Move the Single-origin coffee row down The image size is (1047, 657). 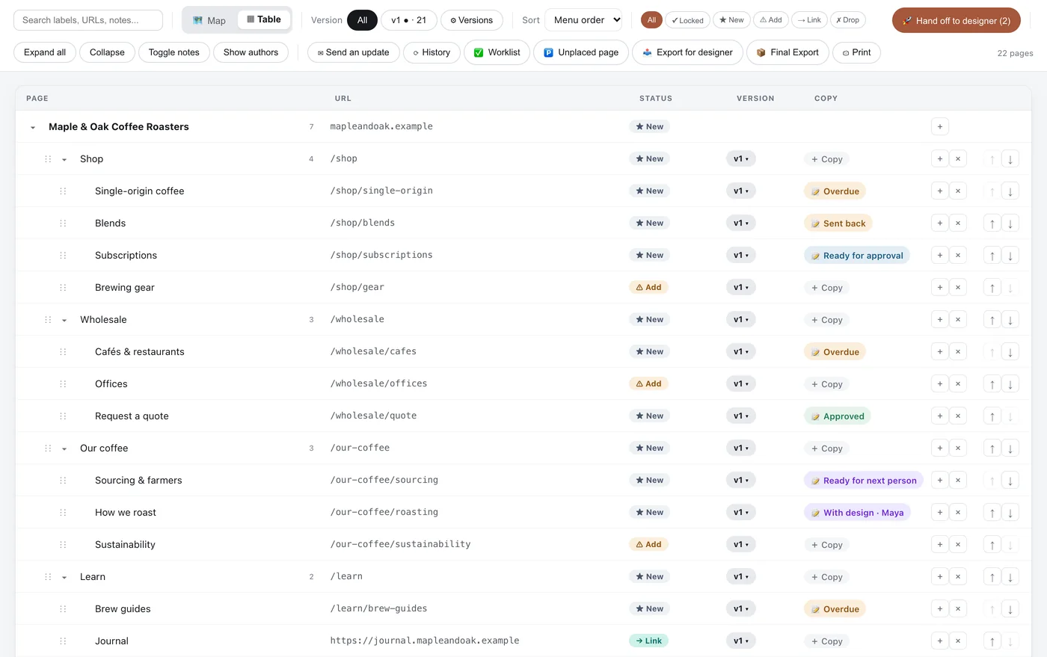point(1010,191)
